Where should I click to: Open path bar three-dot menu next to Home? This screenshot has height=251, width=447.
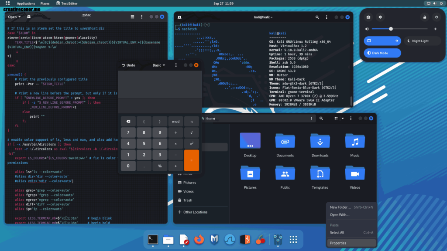click(x=312, y=119)
